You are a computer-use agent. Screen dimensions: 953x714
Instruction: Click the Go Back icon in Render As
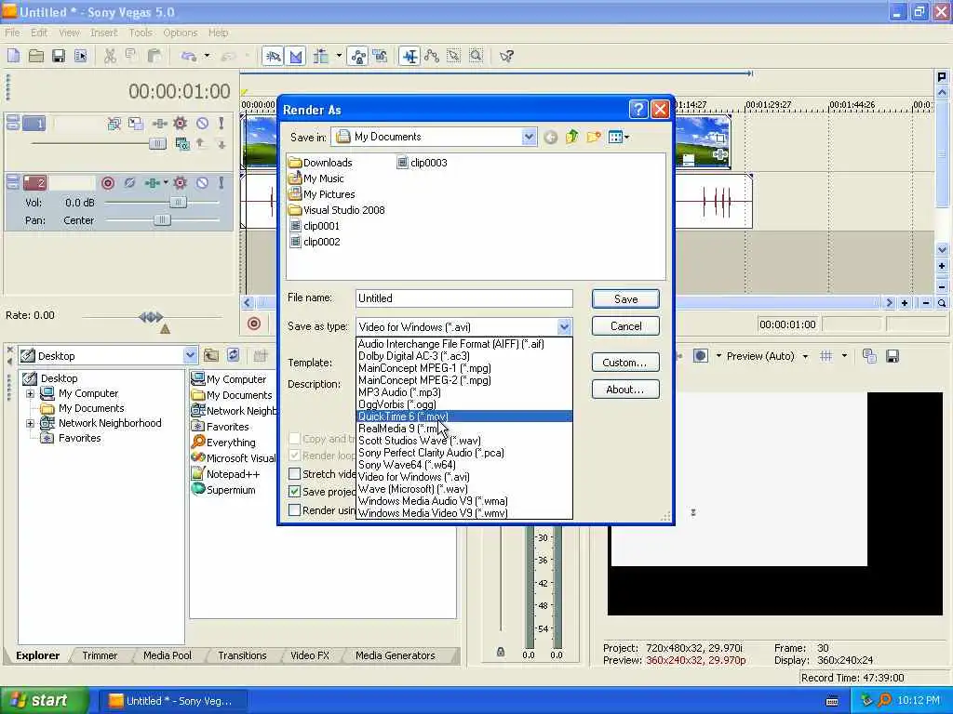tap(551, 138)
